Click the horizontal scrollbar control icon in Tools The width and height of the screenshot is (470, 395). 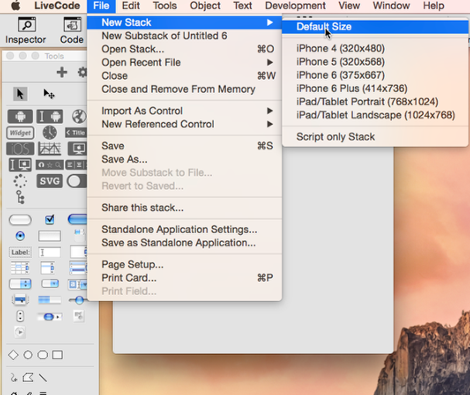pos(50,317)
